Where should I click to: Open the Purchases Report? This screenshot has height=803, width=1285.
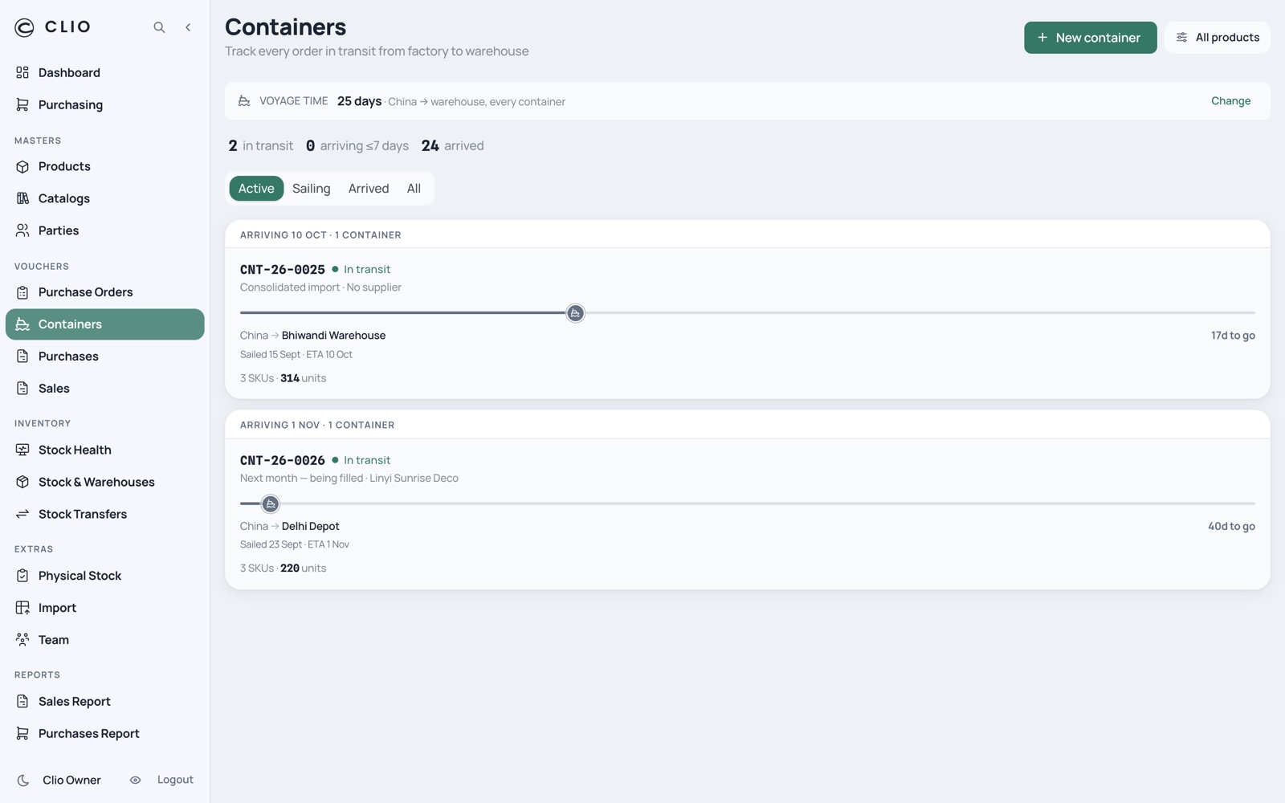pos(104,734)
